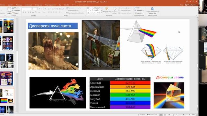207x116 pixels.
Task: Click the clear formatting icon
Action: pos(45,9)
